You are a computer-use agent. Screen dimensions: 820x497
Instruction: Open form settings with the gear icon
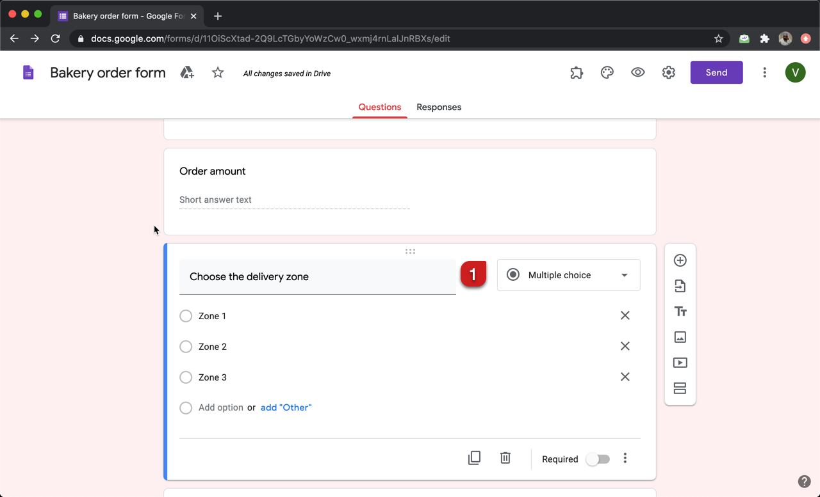(x=668, y=72)
